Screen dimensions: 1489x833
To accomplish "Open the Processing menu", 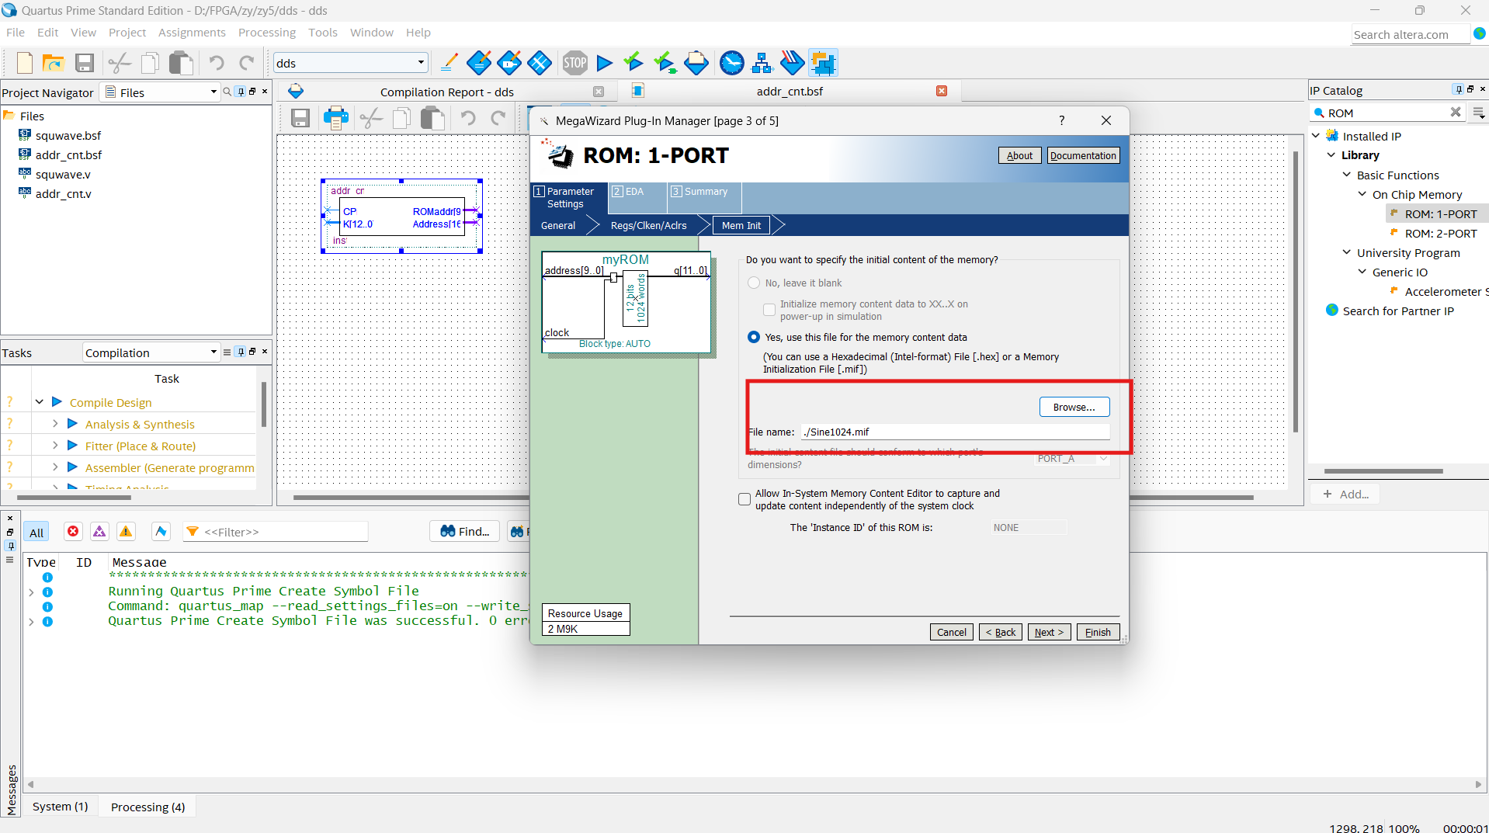I will [267, 33].
